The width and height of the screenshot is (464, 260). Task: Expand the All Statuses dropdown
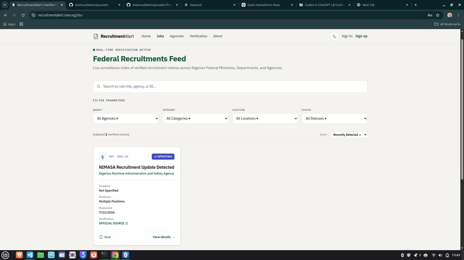(334, 118)
